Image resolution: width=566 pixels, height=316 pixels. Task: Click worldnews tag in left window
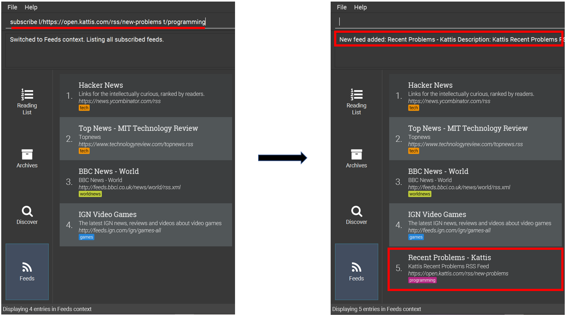pyautogui.click(x=90, y=194)
